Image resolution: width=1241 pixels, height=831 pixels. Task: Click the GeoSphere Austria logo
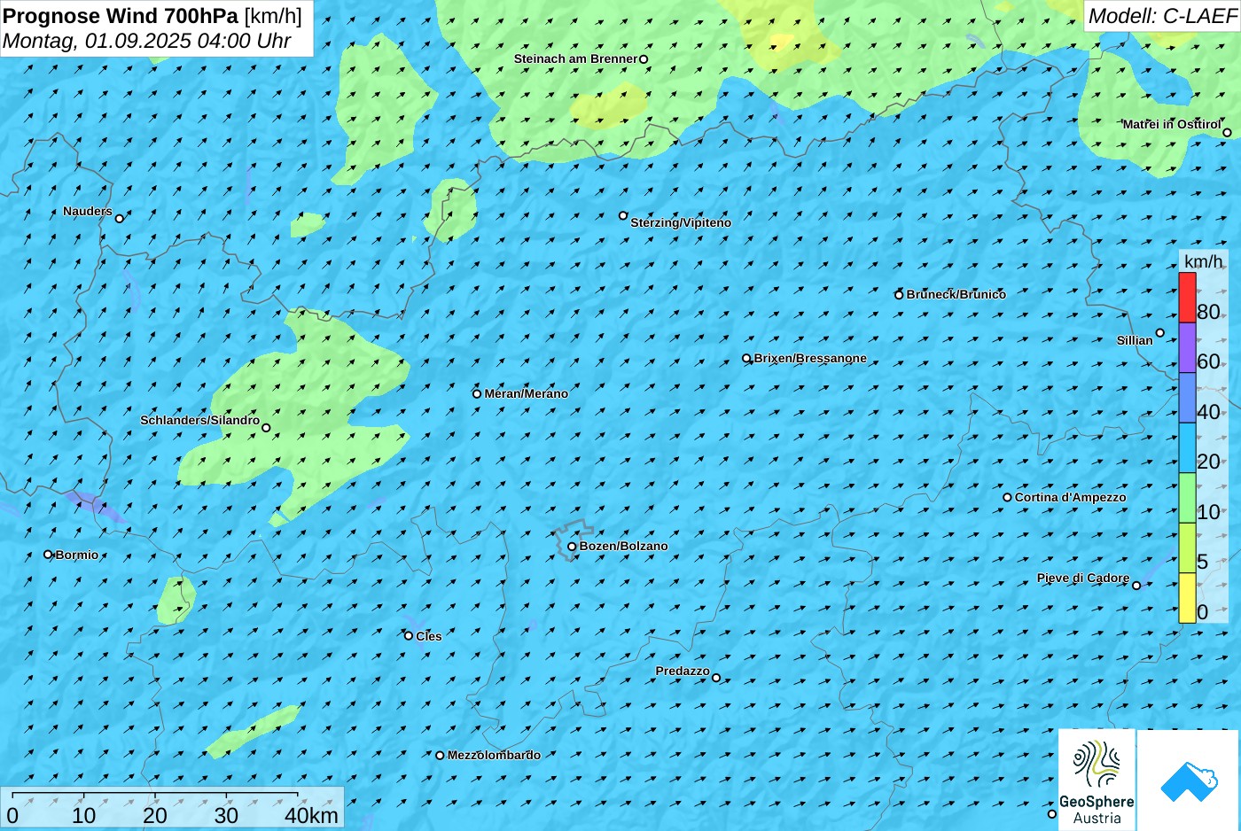coord(1097,780)
